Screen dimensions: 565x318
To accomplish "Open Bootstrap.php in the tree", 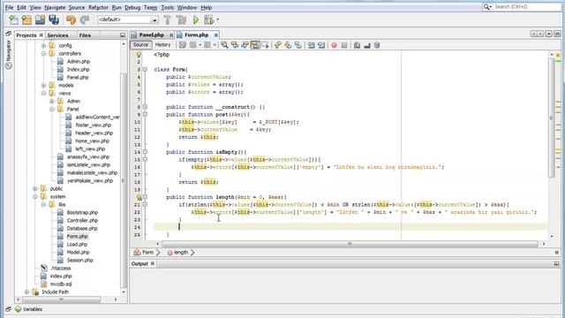I will coord(82,212).
